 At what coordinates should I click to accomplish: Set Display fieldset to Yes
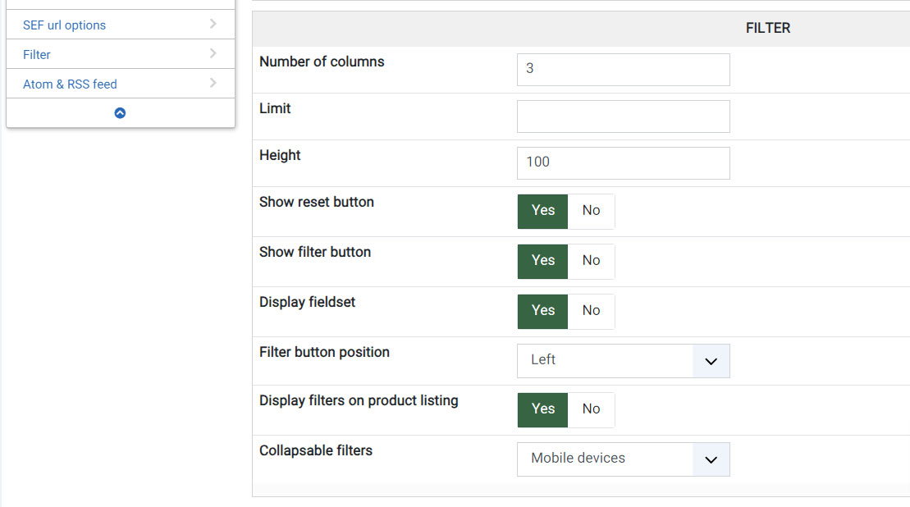[x=542, y=311]
